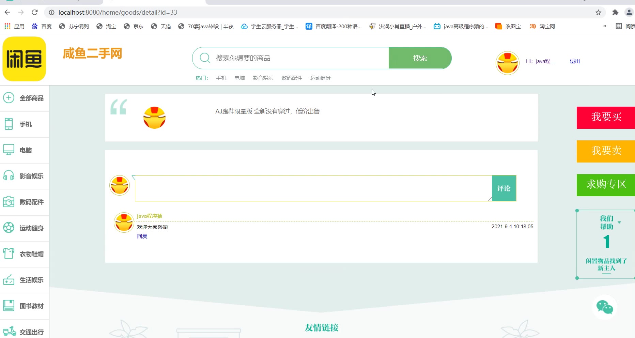Select hot keyword 运动健身 under search
Screen dimensions: 635x338
(x=320, y=78)
